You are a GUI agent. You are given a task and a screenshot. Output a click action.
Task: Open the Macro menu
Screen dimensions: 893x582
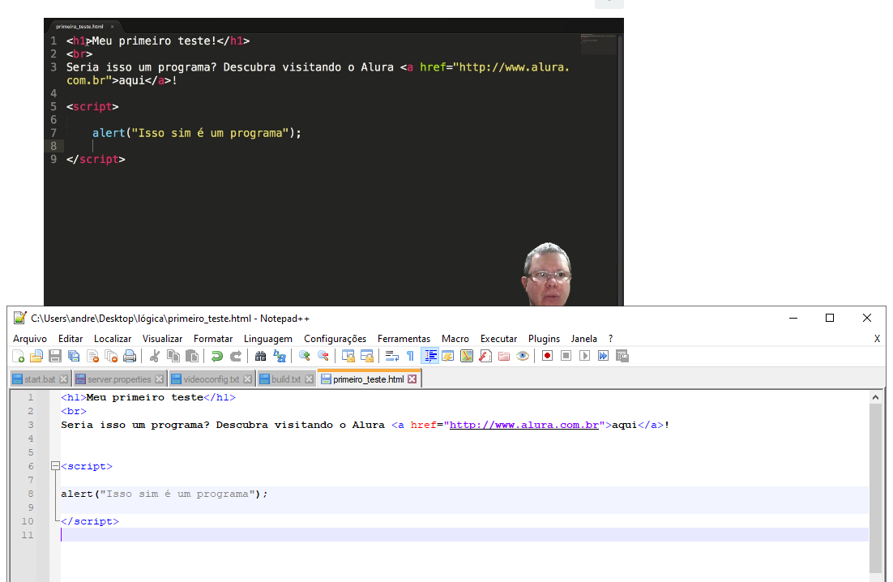click(x=455, y=339)
